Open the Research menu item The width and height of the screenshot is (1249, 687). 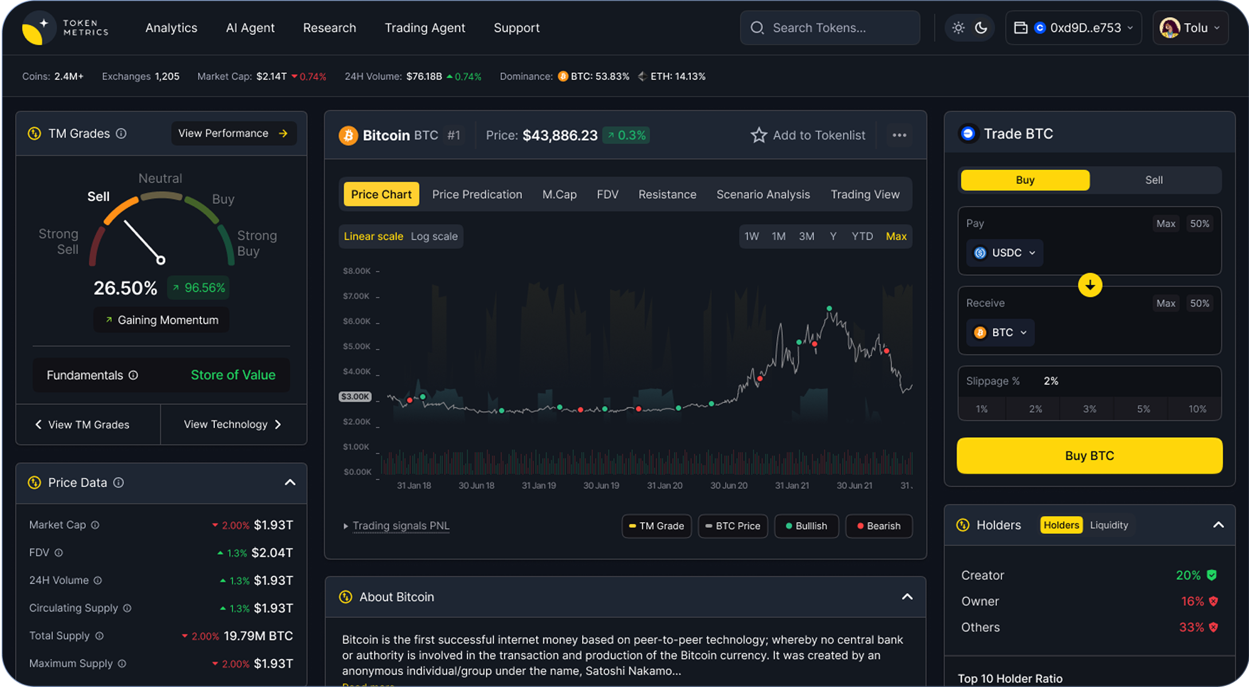pyautogui.click(x=329, y=27)
